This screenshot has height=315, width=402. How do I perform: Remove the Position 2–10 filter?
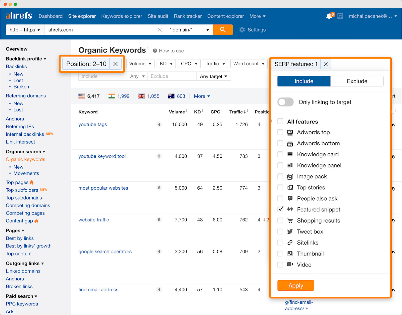click(x=116, y=64)
